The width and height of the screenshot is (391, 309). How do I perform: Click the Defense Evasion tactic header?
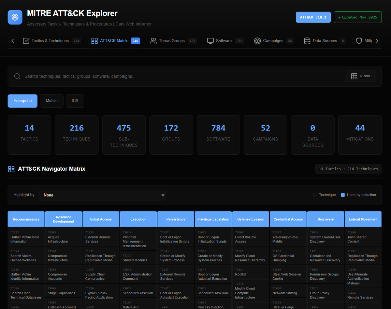tap(251, 219)
